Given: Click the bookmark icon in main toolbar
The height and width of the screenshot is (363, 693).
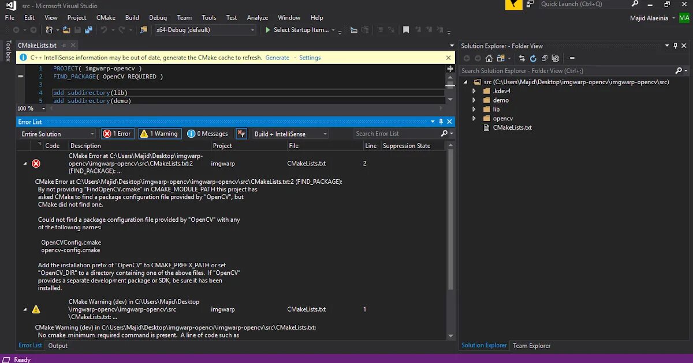Looking at the screenshot, I should [x=406, y=30].
